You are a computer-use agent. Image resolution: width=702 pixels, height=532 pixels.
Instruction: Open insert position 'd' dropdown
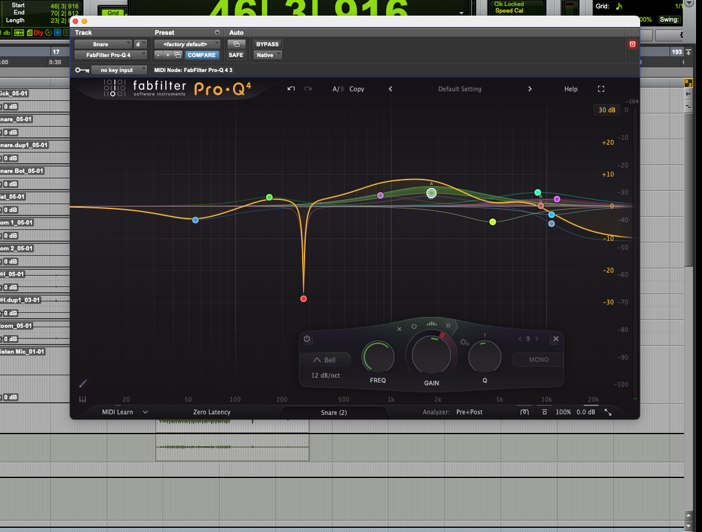click(141, 44)
